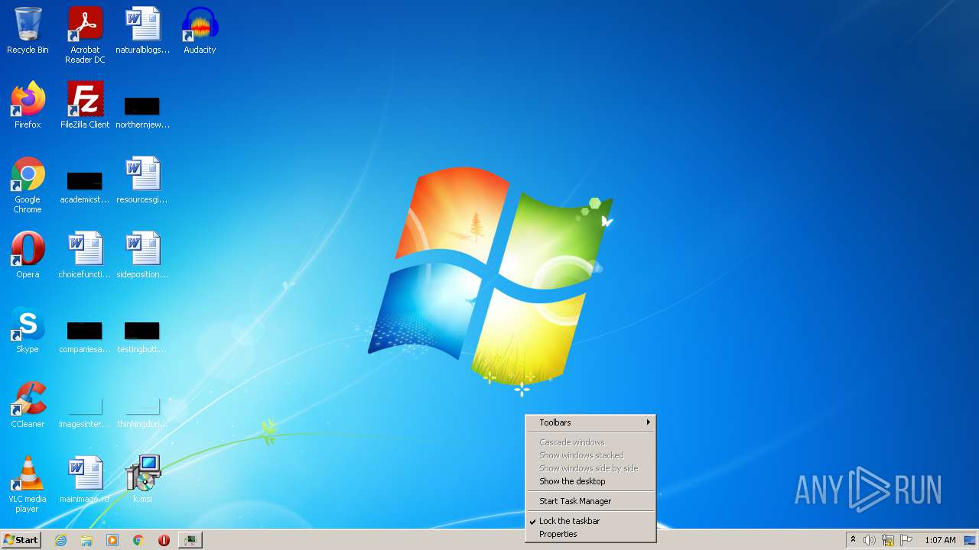
Task: Open Internet Explorer from the taskbar
Action: [x=60, y=540]
